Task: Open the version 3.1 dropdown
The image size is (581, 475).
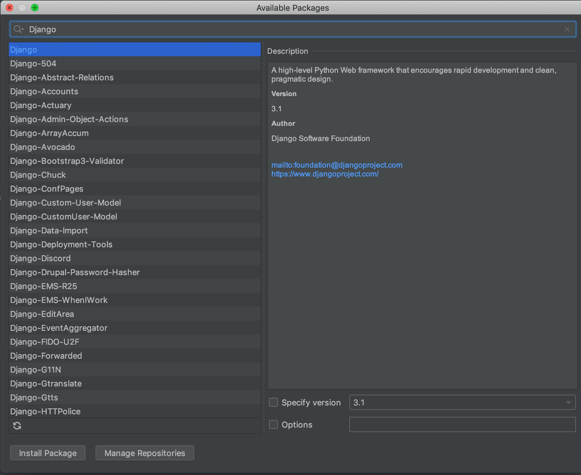Action: coord(462,402)
